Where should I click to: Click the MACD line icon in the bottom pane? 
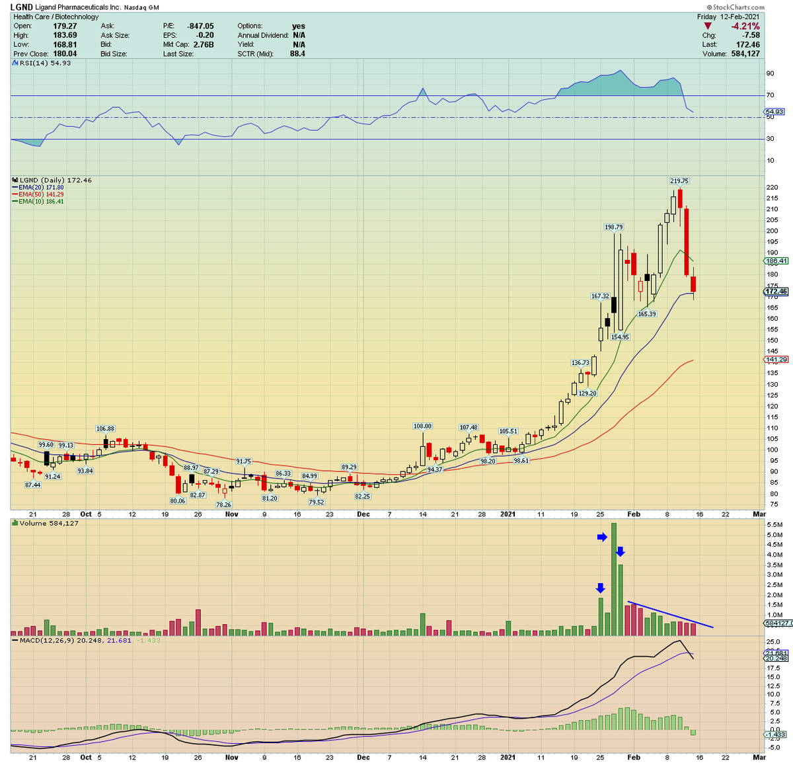coord(15,639)
